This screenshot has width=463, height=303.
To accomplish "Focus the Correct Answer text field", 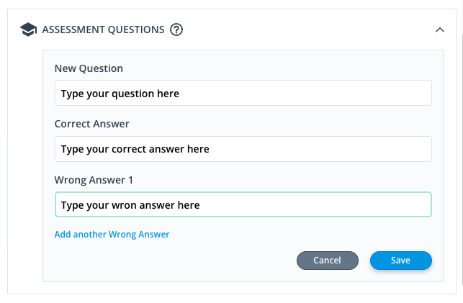I will click(243, 149).
